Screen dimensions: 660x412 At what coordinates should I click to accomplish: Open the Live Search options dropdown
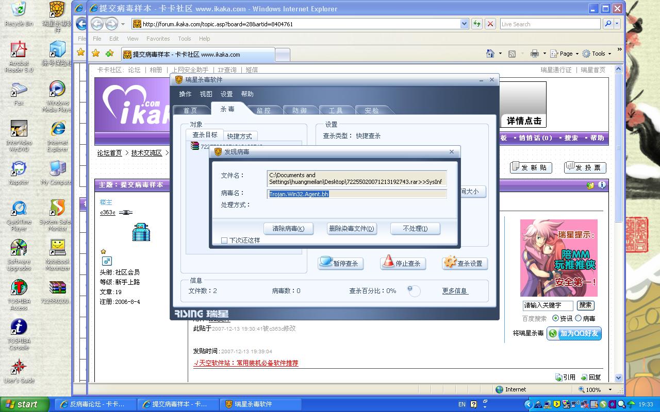pos(617,24)
